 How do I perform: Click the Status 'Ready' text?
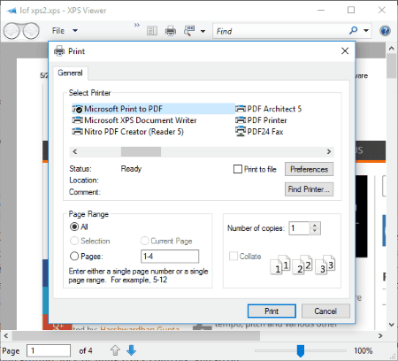131,169
